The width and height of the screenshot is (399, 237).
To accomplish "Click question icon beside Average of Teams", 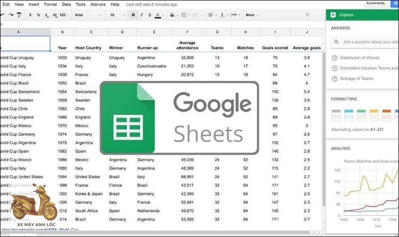I will coord(335,79).
